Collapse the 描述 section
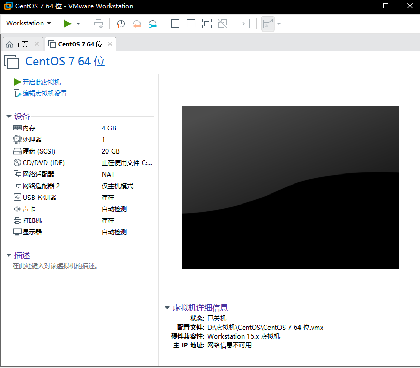Image resolution: width=420 pixels, height=368 pixels. coord(9,255)
